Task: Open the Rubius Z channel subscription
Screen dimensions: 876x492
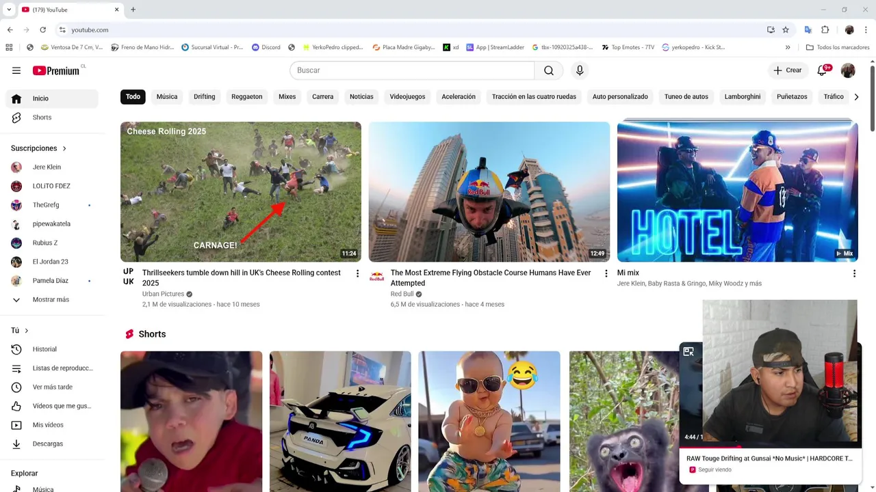Action: [52, 243]
